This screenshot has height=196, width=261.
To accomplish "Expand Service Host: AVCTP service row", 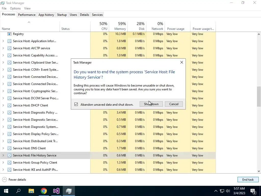I will coord(3,48).
